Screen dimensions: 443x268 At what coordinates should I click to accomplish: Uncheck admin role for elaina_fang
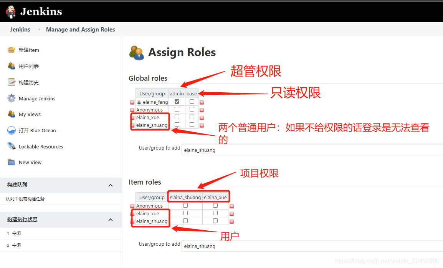coord(177,102)
